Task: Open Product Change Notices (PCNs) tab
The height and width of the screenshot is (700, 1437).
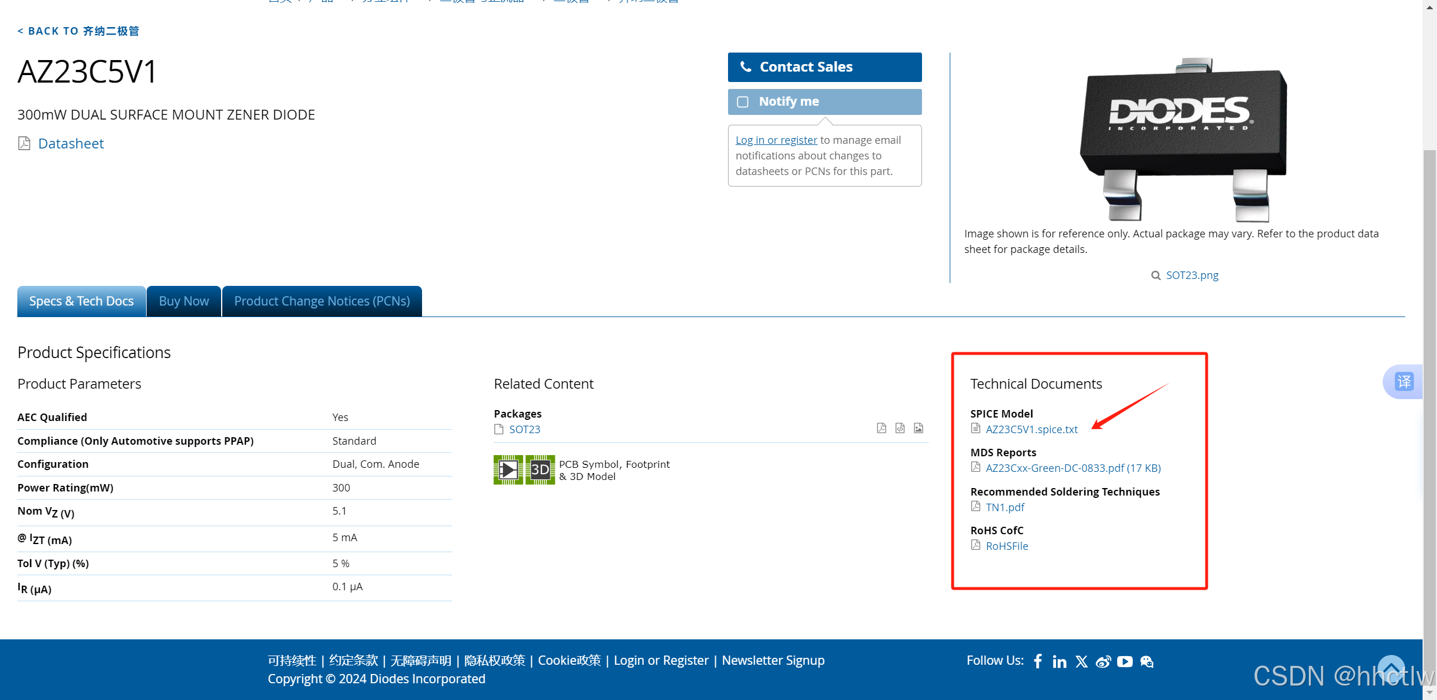Action: (x=322, y=301)
